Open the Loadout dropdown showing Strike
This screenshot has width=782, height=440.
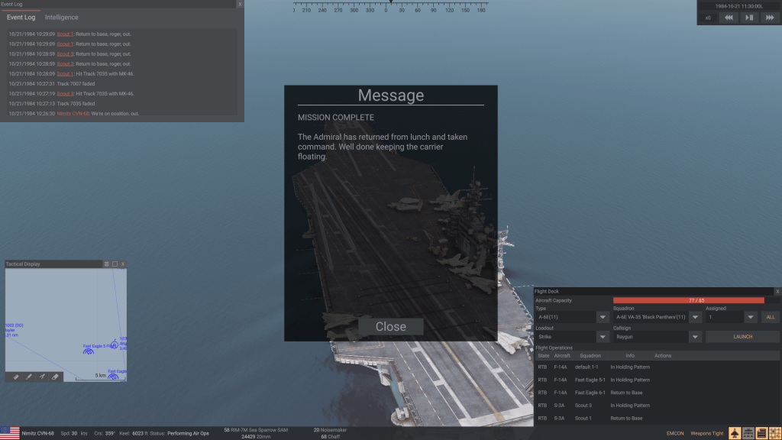tap(603, 337)
